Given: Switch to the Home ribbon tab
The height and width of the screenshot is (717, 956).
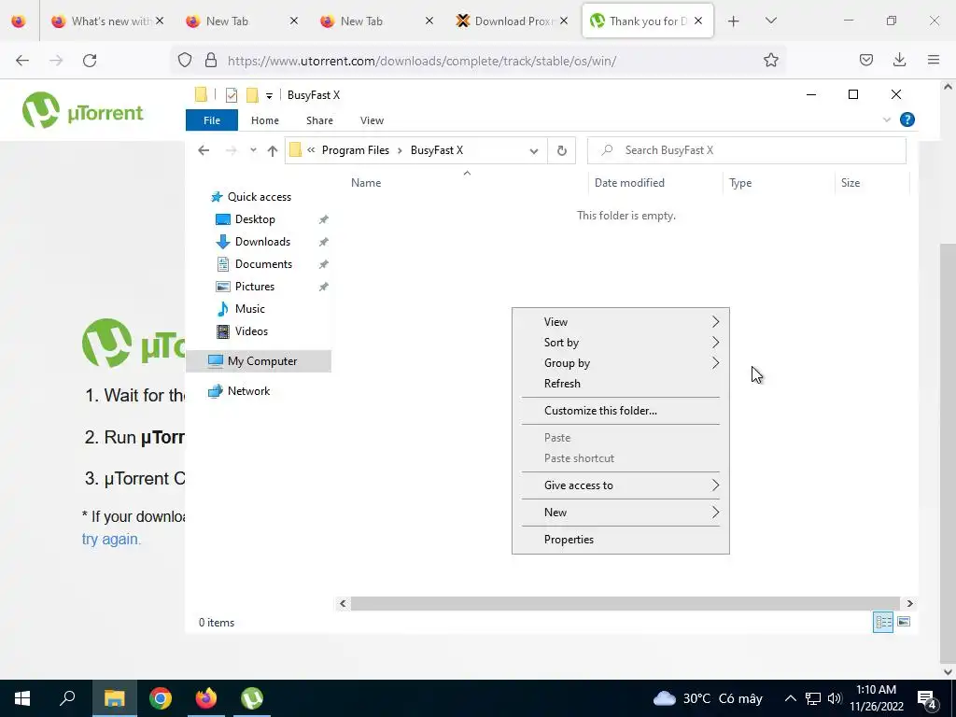Looking at the screenshot, I should coord(264,120).
